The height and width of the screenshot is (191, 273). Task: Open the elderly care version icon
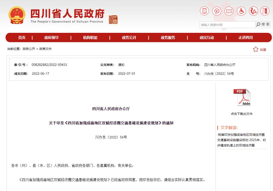coord(254,11)
